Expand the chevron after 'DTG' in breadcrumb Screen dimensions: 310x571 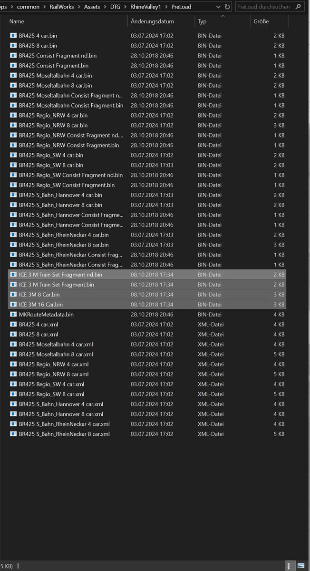point(126,7)
